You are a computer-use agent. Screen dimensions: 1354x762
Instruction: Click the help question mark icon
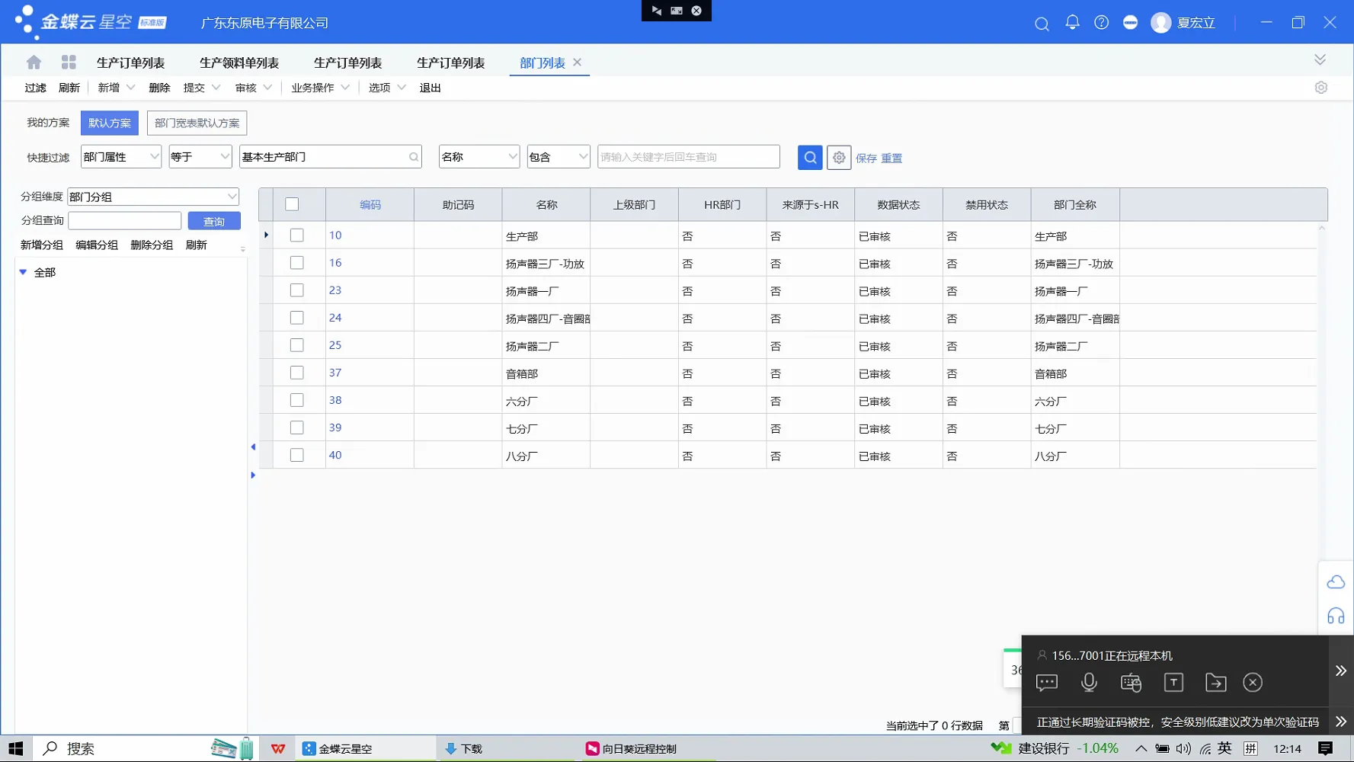tap(1101, 23)
